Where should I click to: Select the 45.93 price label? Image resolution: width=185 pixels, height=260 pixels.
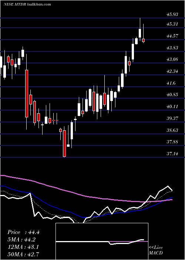coord(172,14)
